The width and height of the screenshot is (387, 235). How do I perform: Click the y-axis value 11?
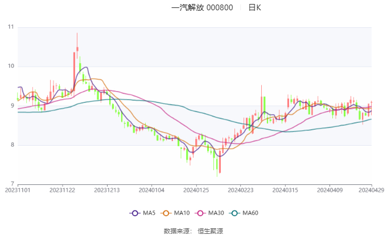pos(11,27)
